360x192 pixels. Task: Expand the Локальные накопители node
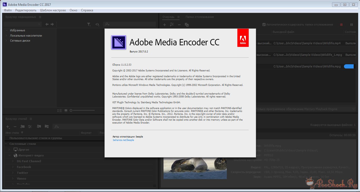[6, 36]
